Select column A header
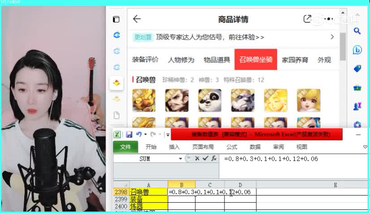The width and height of the screenshot is (370, 213). 148,185
